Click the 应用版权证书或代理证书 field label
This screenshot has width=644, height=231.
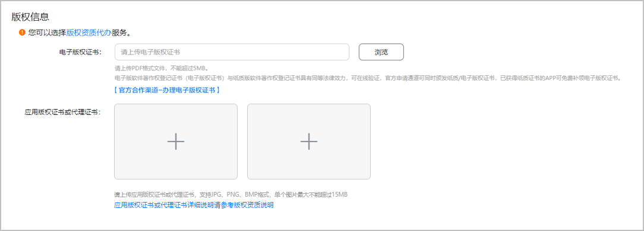point(63,112)
